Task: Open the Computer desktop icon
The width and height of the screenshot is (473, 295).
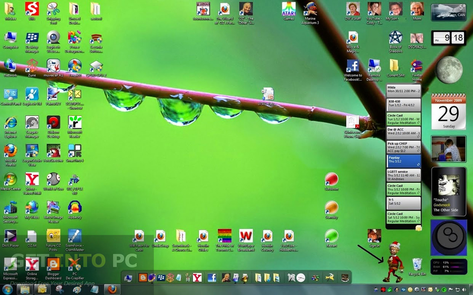Action: click(10, 40)
